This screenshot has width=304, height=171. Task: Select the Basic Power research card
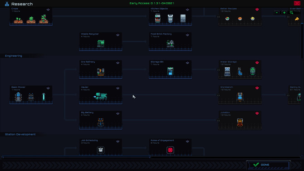pyautogui.click(x=31, y=95)
